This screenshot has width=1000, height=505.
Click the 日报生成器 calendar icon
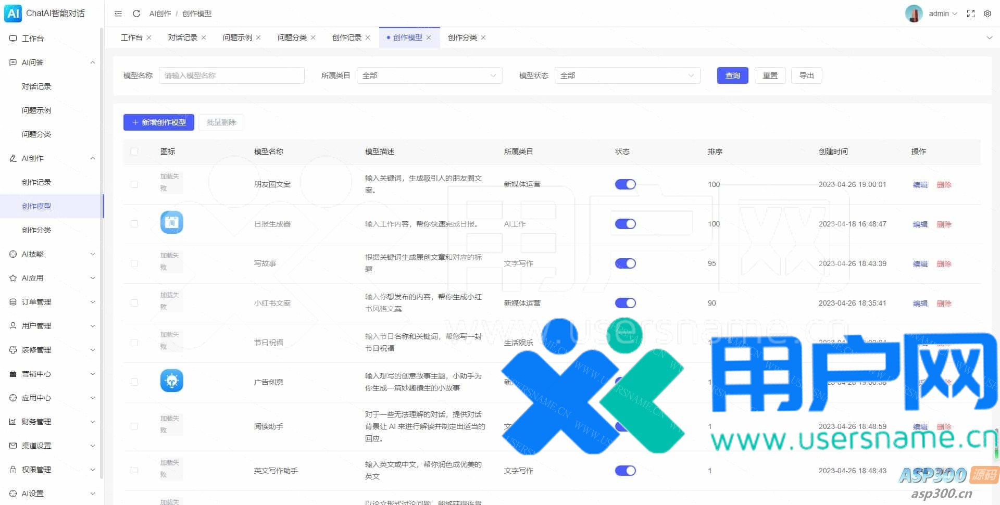point(171,223)
